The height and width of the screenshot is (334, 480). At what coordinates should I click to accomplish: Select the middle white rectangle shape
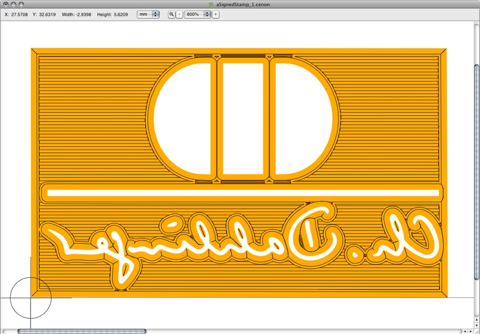point(242,117)
